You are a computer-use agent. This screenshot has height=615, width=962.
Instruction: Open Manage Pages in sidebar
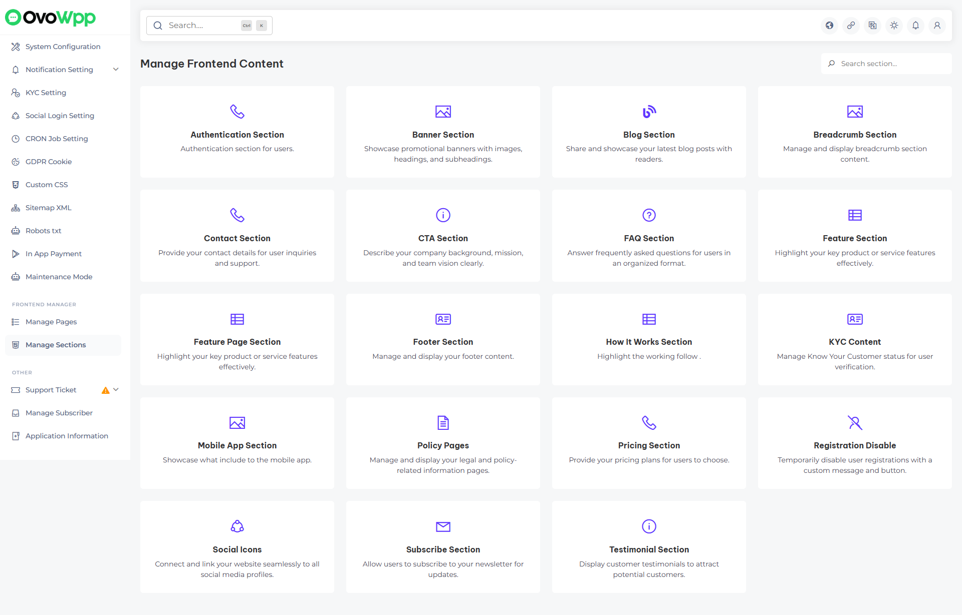pos(51,322)
